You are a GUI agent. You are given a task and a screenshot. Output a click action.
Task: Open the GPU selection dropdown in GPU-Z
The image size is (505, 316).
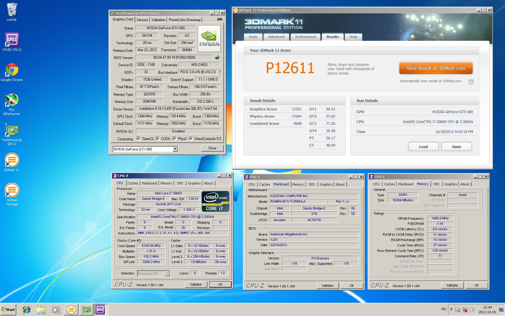(175, 149)
